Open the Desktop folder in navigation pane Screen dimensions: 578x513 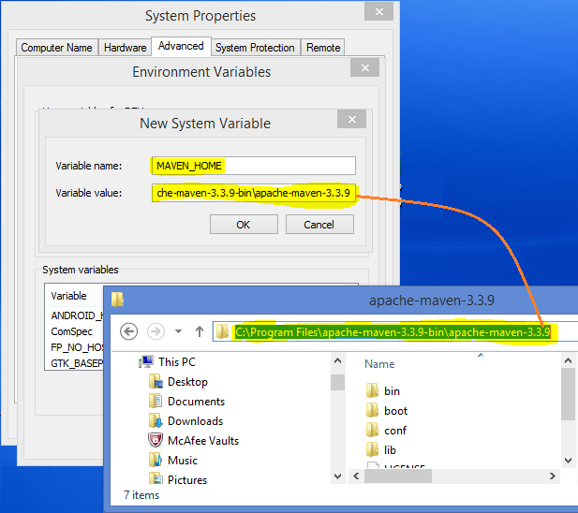(x=187, y=382)
